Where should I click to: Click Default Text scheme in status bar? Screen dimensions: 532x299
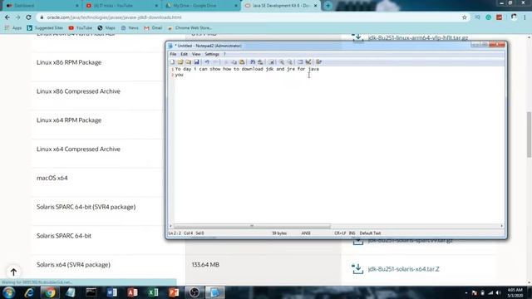click(370, 233)
